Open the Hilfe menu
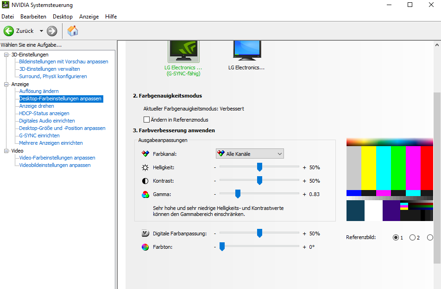Image resolution: width=441 pixels, height=289 pixels. (x=111, y=17)
